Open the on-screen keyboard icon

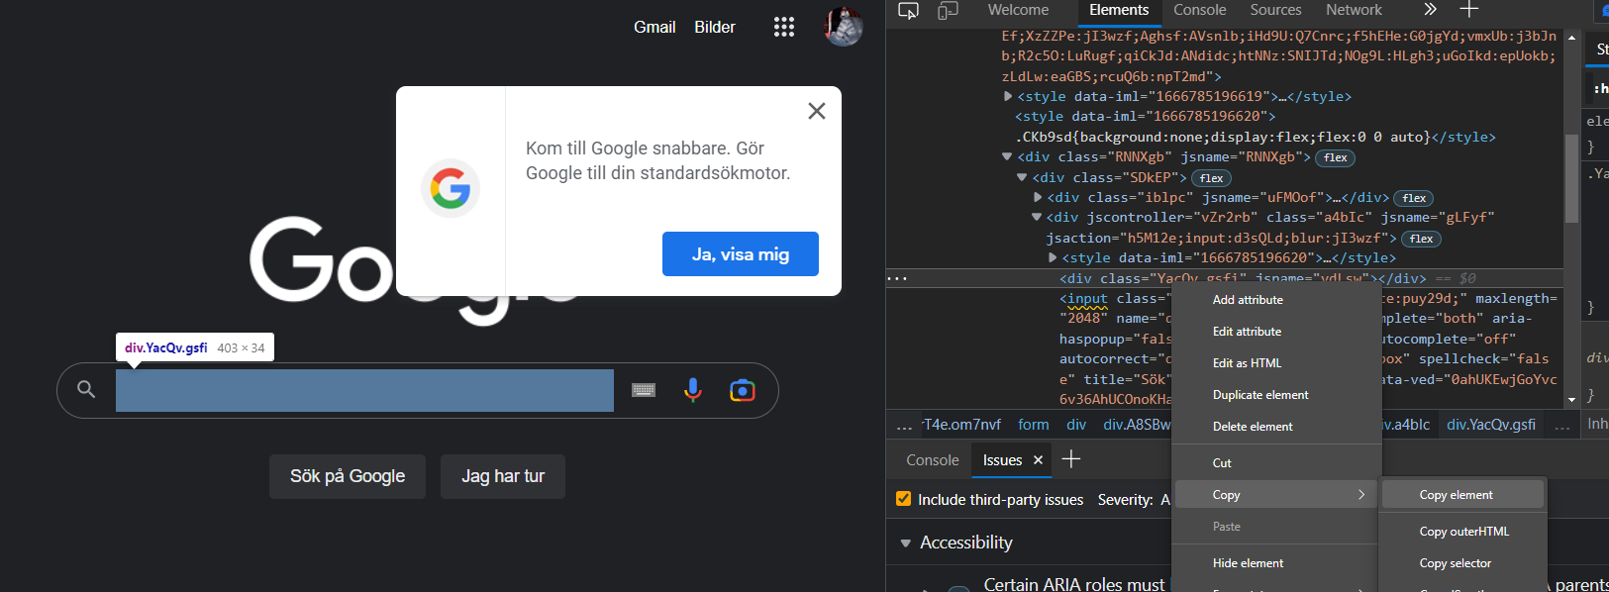pyautogui.click(x=644, y=390)
